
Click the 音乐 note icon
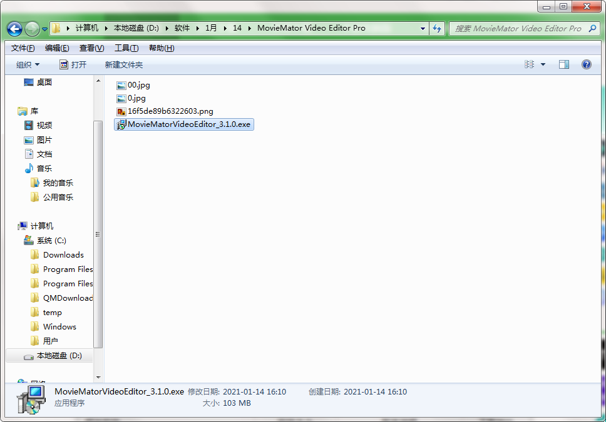[29, 168]
